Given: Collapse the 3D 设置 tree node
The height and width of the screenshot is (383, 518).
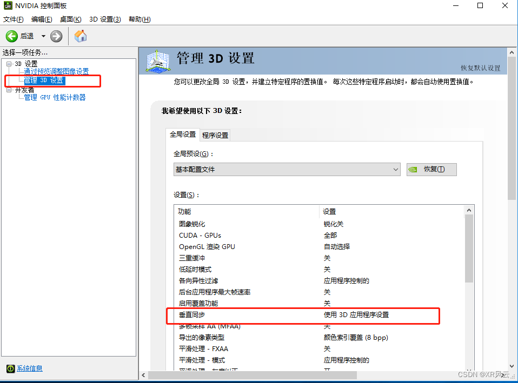Looking at the screenshot, I should [x=9, y=64].
